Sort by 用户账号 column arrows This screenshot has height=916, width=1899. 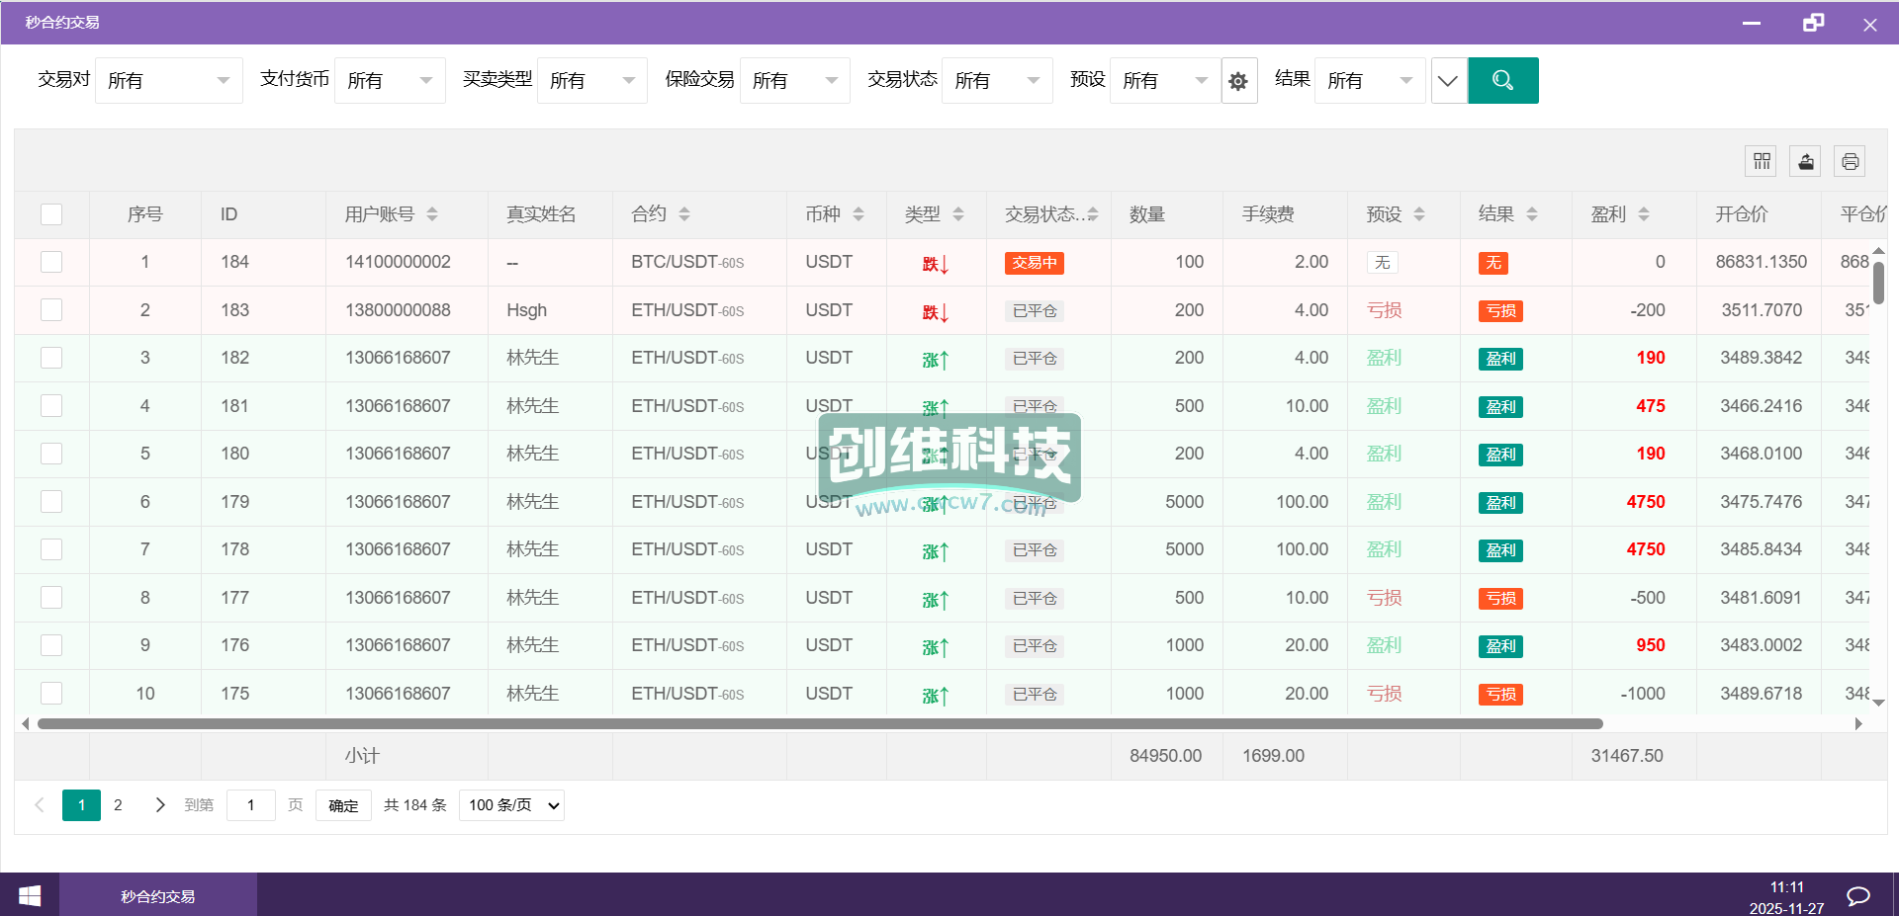[432, 214]
